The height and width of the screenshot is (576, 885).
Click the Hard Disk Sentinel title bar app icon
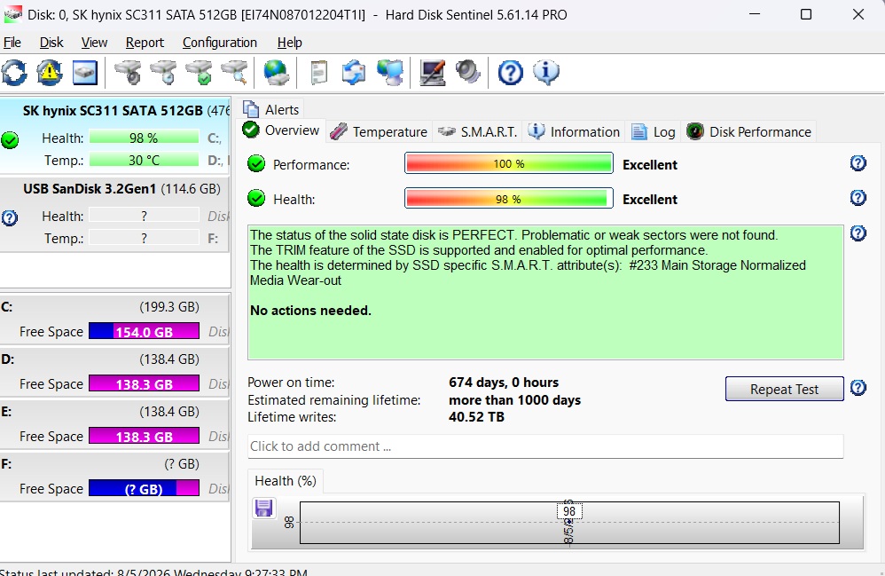tap(12, 14)
